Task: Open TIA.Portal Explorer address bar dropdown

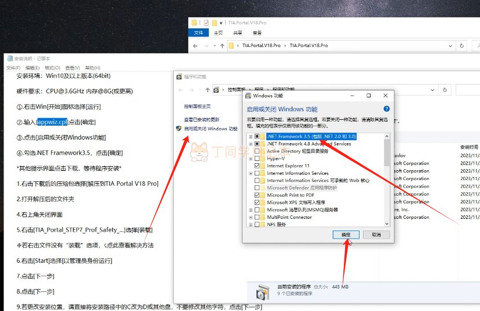Action: [450, 46]
